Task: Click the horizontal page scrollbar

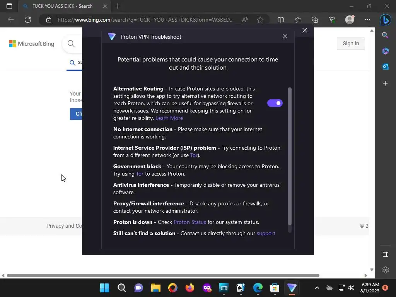Action: tap(163, 275)
